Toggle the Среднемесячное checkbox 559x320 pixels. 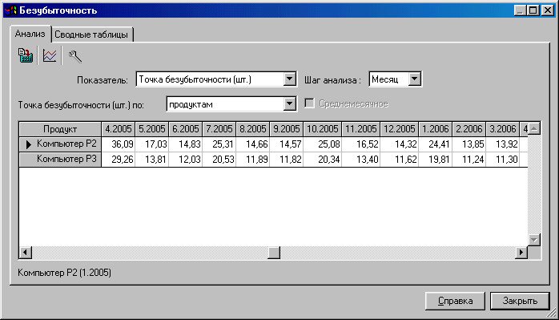pos(309,104)
